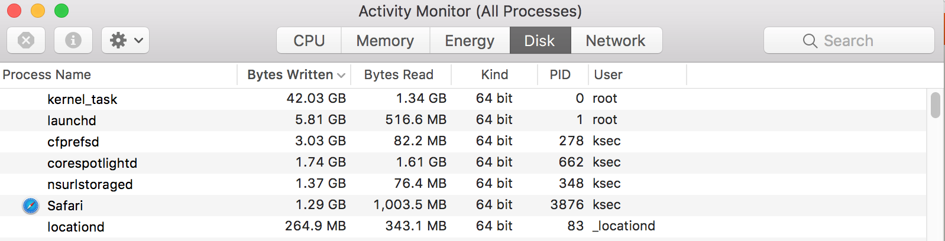Click the gear action menu icon
The image size is (945, 241).
118,40
